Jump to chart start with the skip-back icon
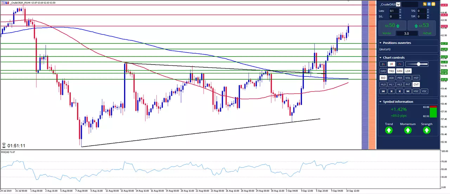This screenshot has width=450, height=194. tap(383, 91)
